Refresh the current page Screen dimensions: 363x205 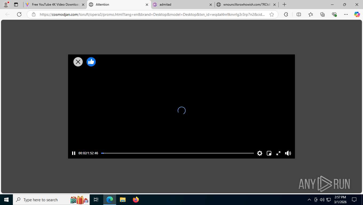[19, 14]
